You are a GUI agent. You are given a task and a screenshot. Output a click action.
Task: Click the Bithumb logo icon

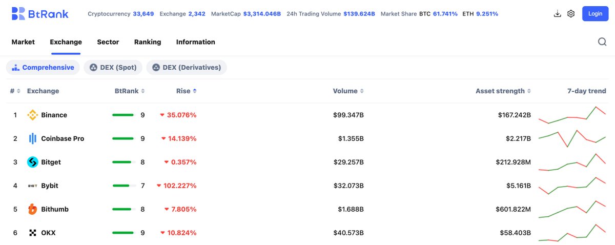click(32, 209)
